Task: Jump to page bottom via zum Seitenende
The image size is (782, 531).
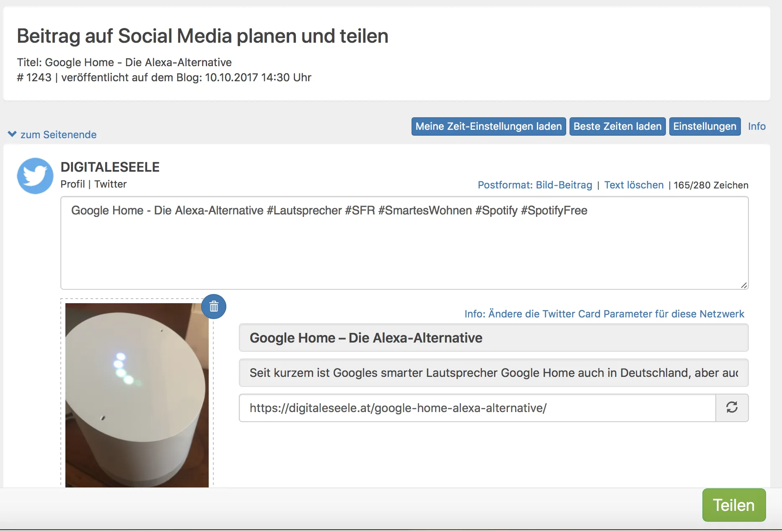Action: 58,135
